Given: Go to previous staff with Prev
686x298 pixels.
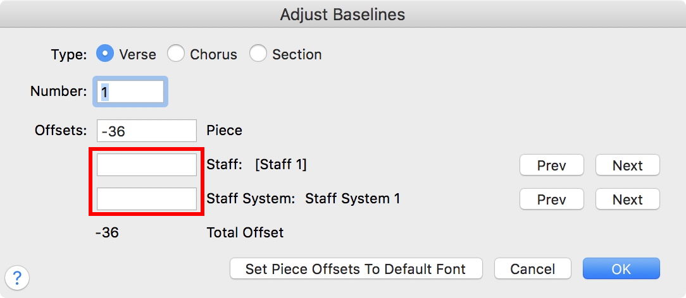Looking at the screenshot, I should coord(551,165).
